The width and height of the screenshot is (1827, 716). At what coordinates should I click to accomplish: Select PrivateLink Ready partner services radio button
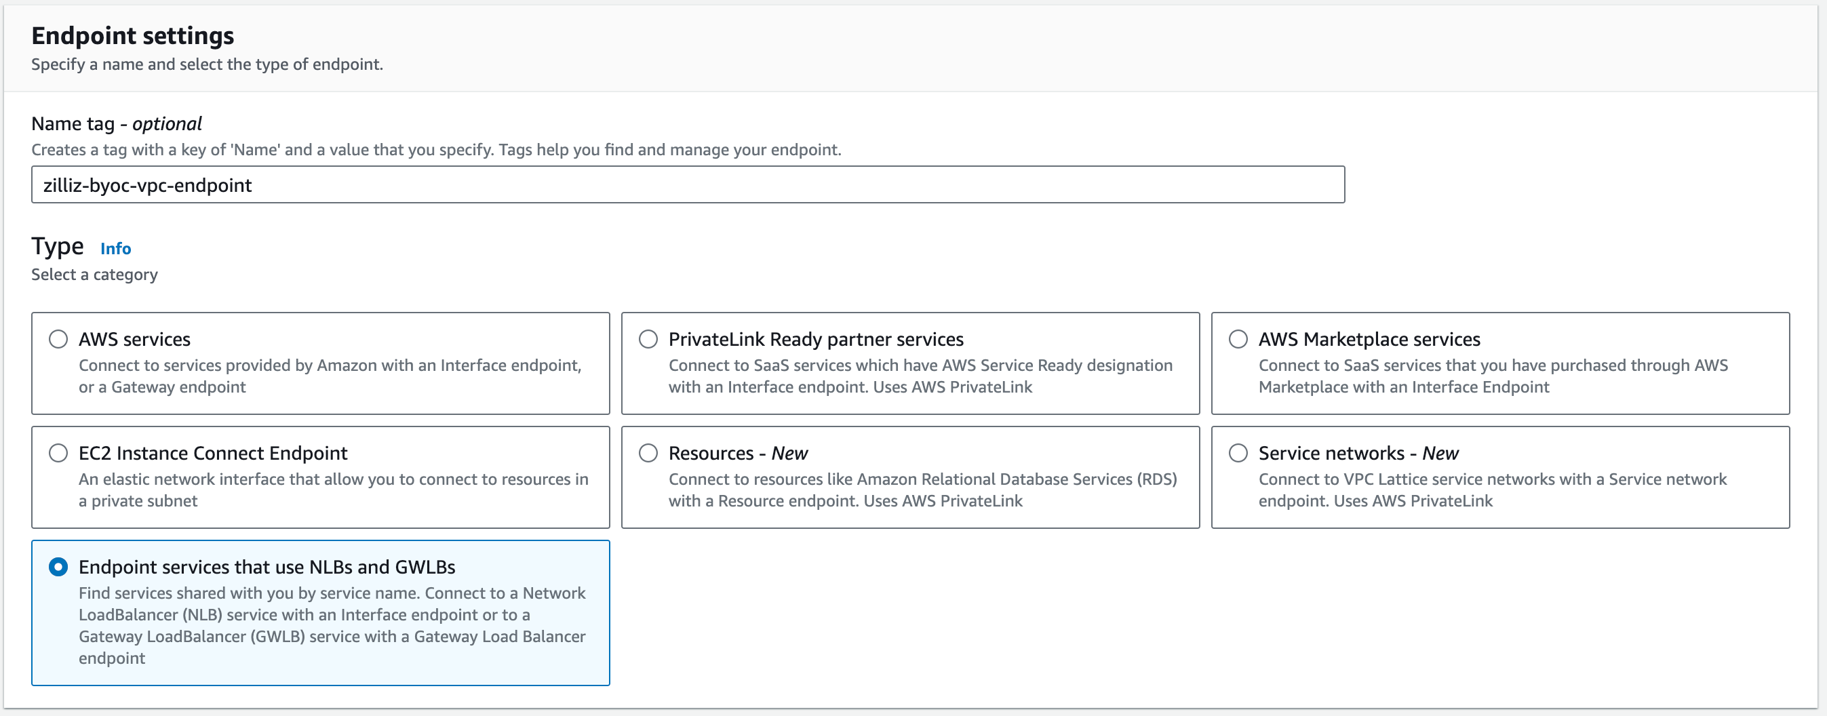click(x=648, y=340)
